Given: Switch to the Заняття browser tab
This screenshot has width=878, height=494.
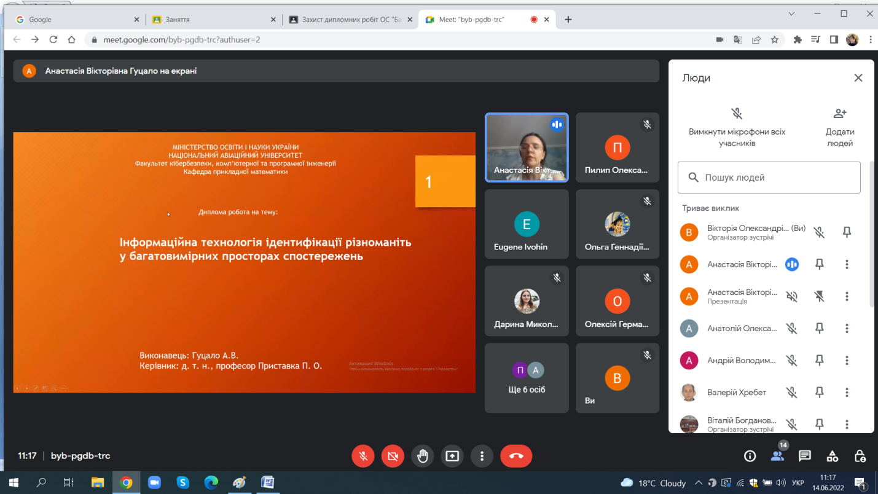Looking at the screenshot, I should click(x=212, y=20).
